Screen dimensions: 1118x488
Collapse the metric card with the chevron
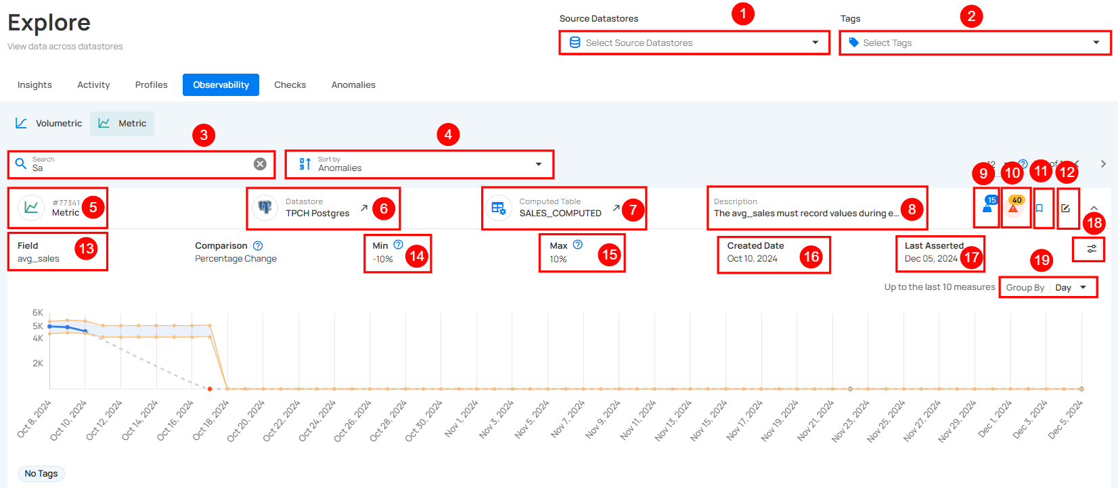pos(1094,208)
